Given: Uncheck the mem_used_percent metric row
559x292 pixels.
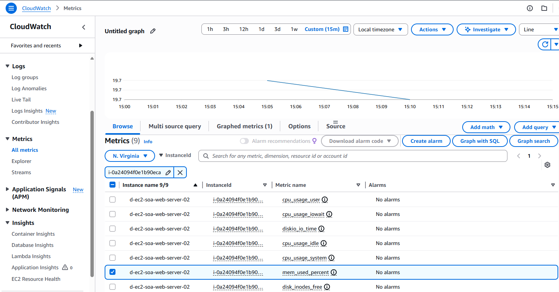Looking at the screenshot, I should pos(112,272).
